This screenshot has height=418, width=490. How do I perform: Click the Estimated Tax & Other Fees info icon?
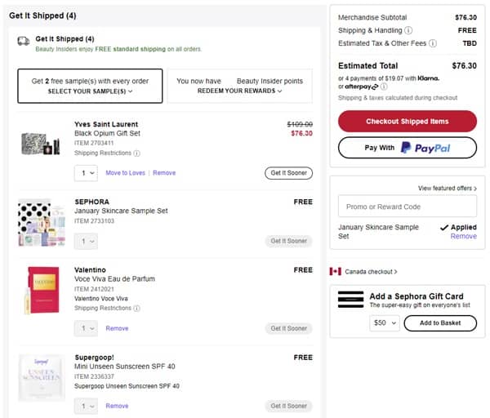click(x=433, y=43)
